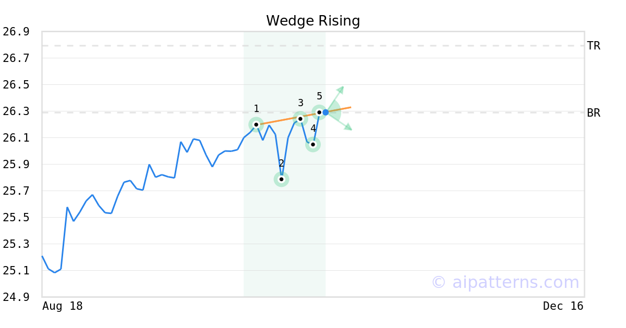Click the BR level label
This screenshot has width=626, height=328.
point(594,112)
